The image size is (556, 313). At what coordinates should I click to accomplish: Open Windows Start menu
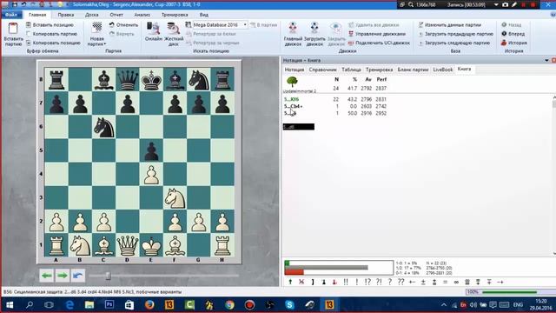pos(10,305)
